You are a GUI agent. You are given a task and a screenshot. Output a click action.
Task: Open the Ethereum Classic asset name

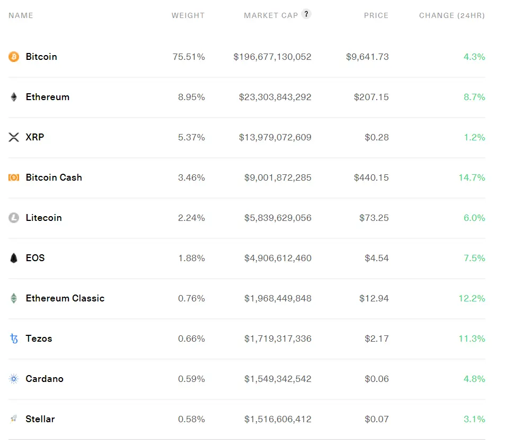pos(65,298)
